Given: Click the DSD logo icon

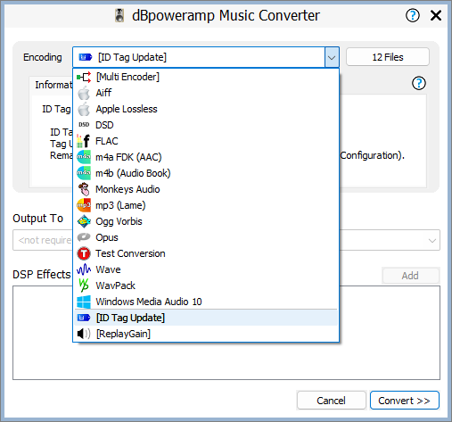Looking at the screenshot, I should point(84,125).
